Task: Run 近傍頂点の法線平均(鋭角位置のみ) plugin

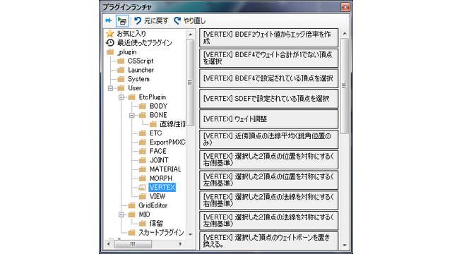Action: point(268,139)
